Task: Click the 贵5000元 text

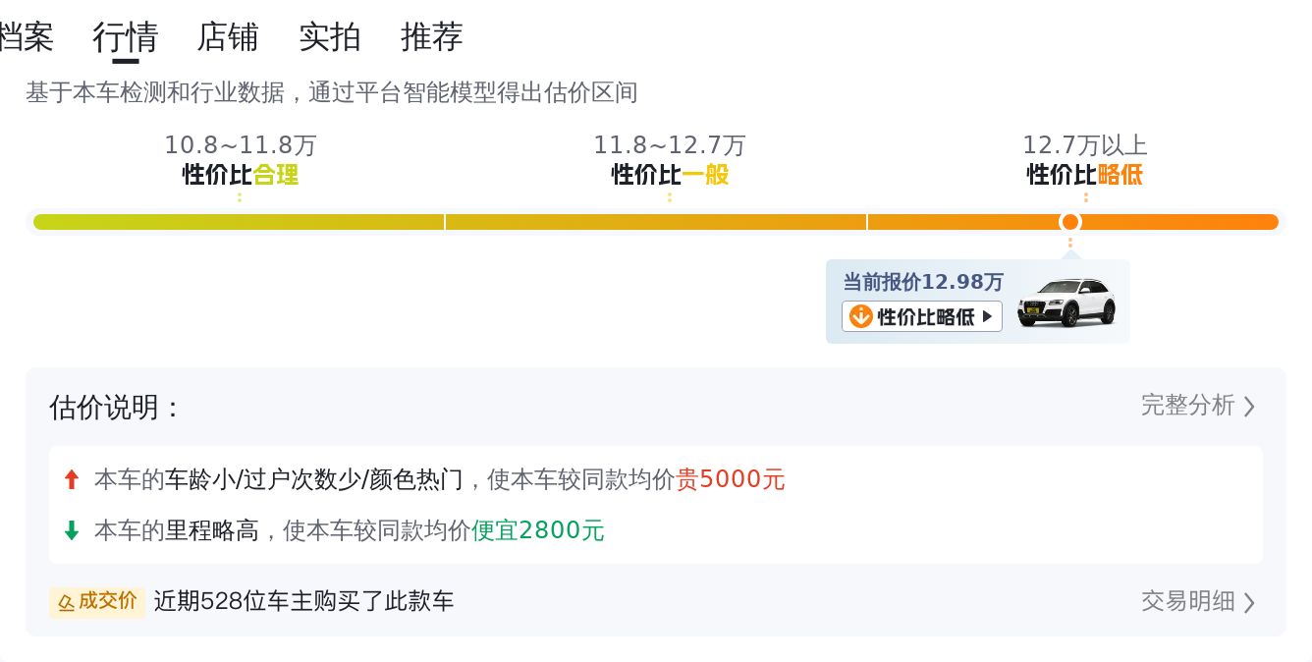Action: pyautogui.click(x=731, y=480)
